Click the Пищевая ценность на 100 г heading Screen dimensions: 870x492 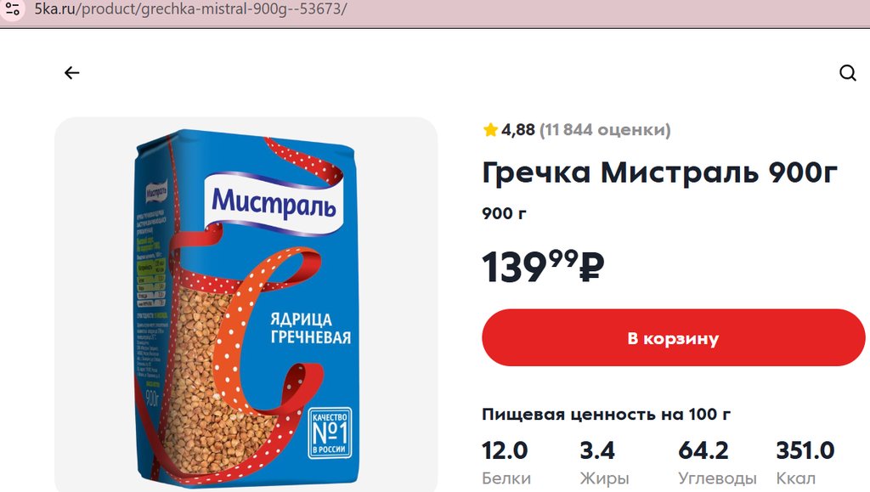(x=606, y=415)
